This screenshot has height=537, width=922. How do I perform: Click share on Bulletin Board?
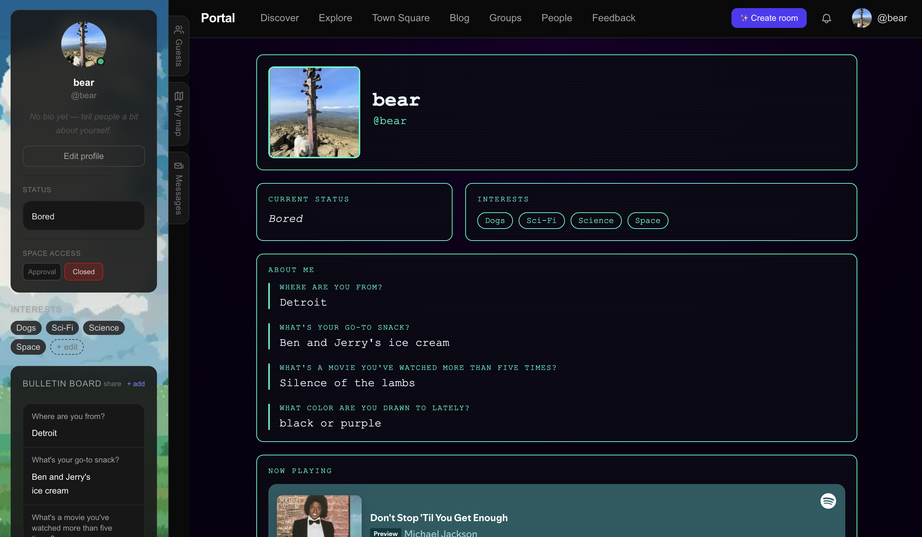(x=112, y=384)
